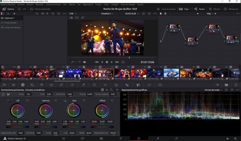Stop viewer playback
Viewport: 241px width, 141px height.
pos(107,62)
